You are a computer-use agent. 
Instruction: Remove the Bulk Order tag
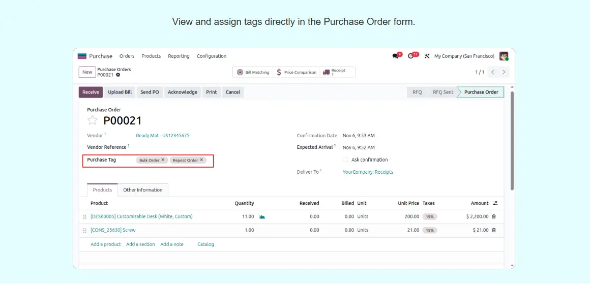point(163,160)
